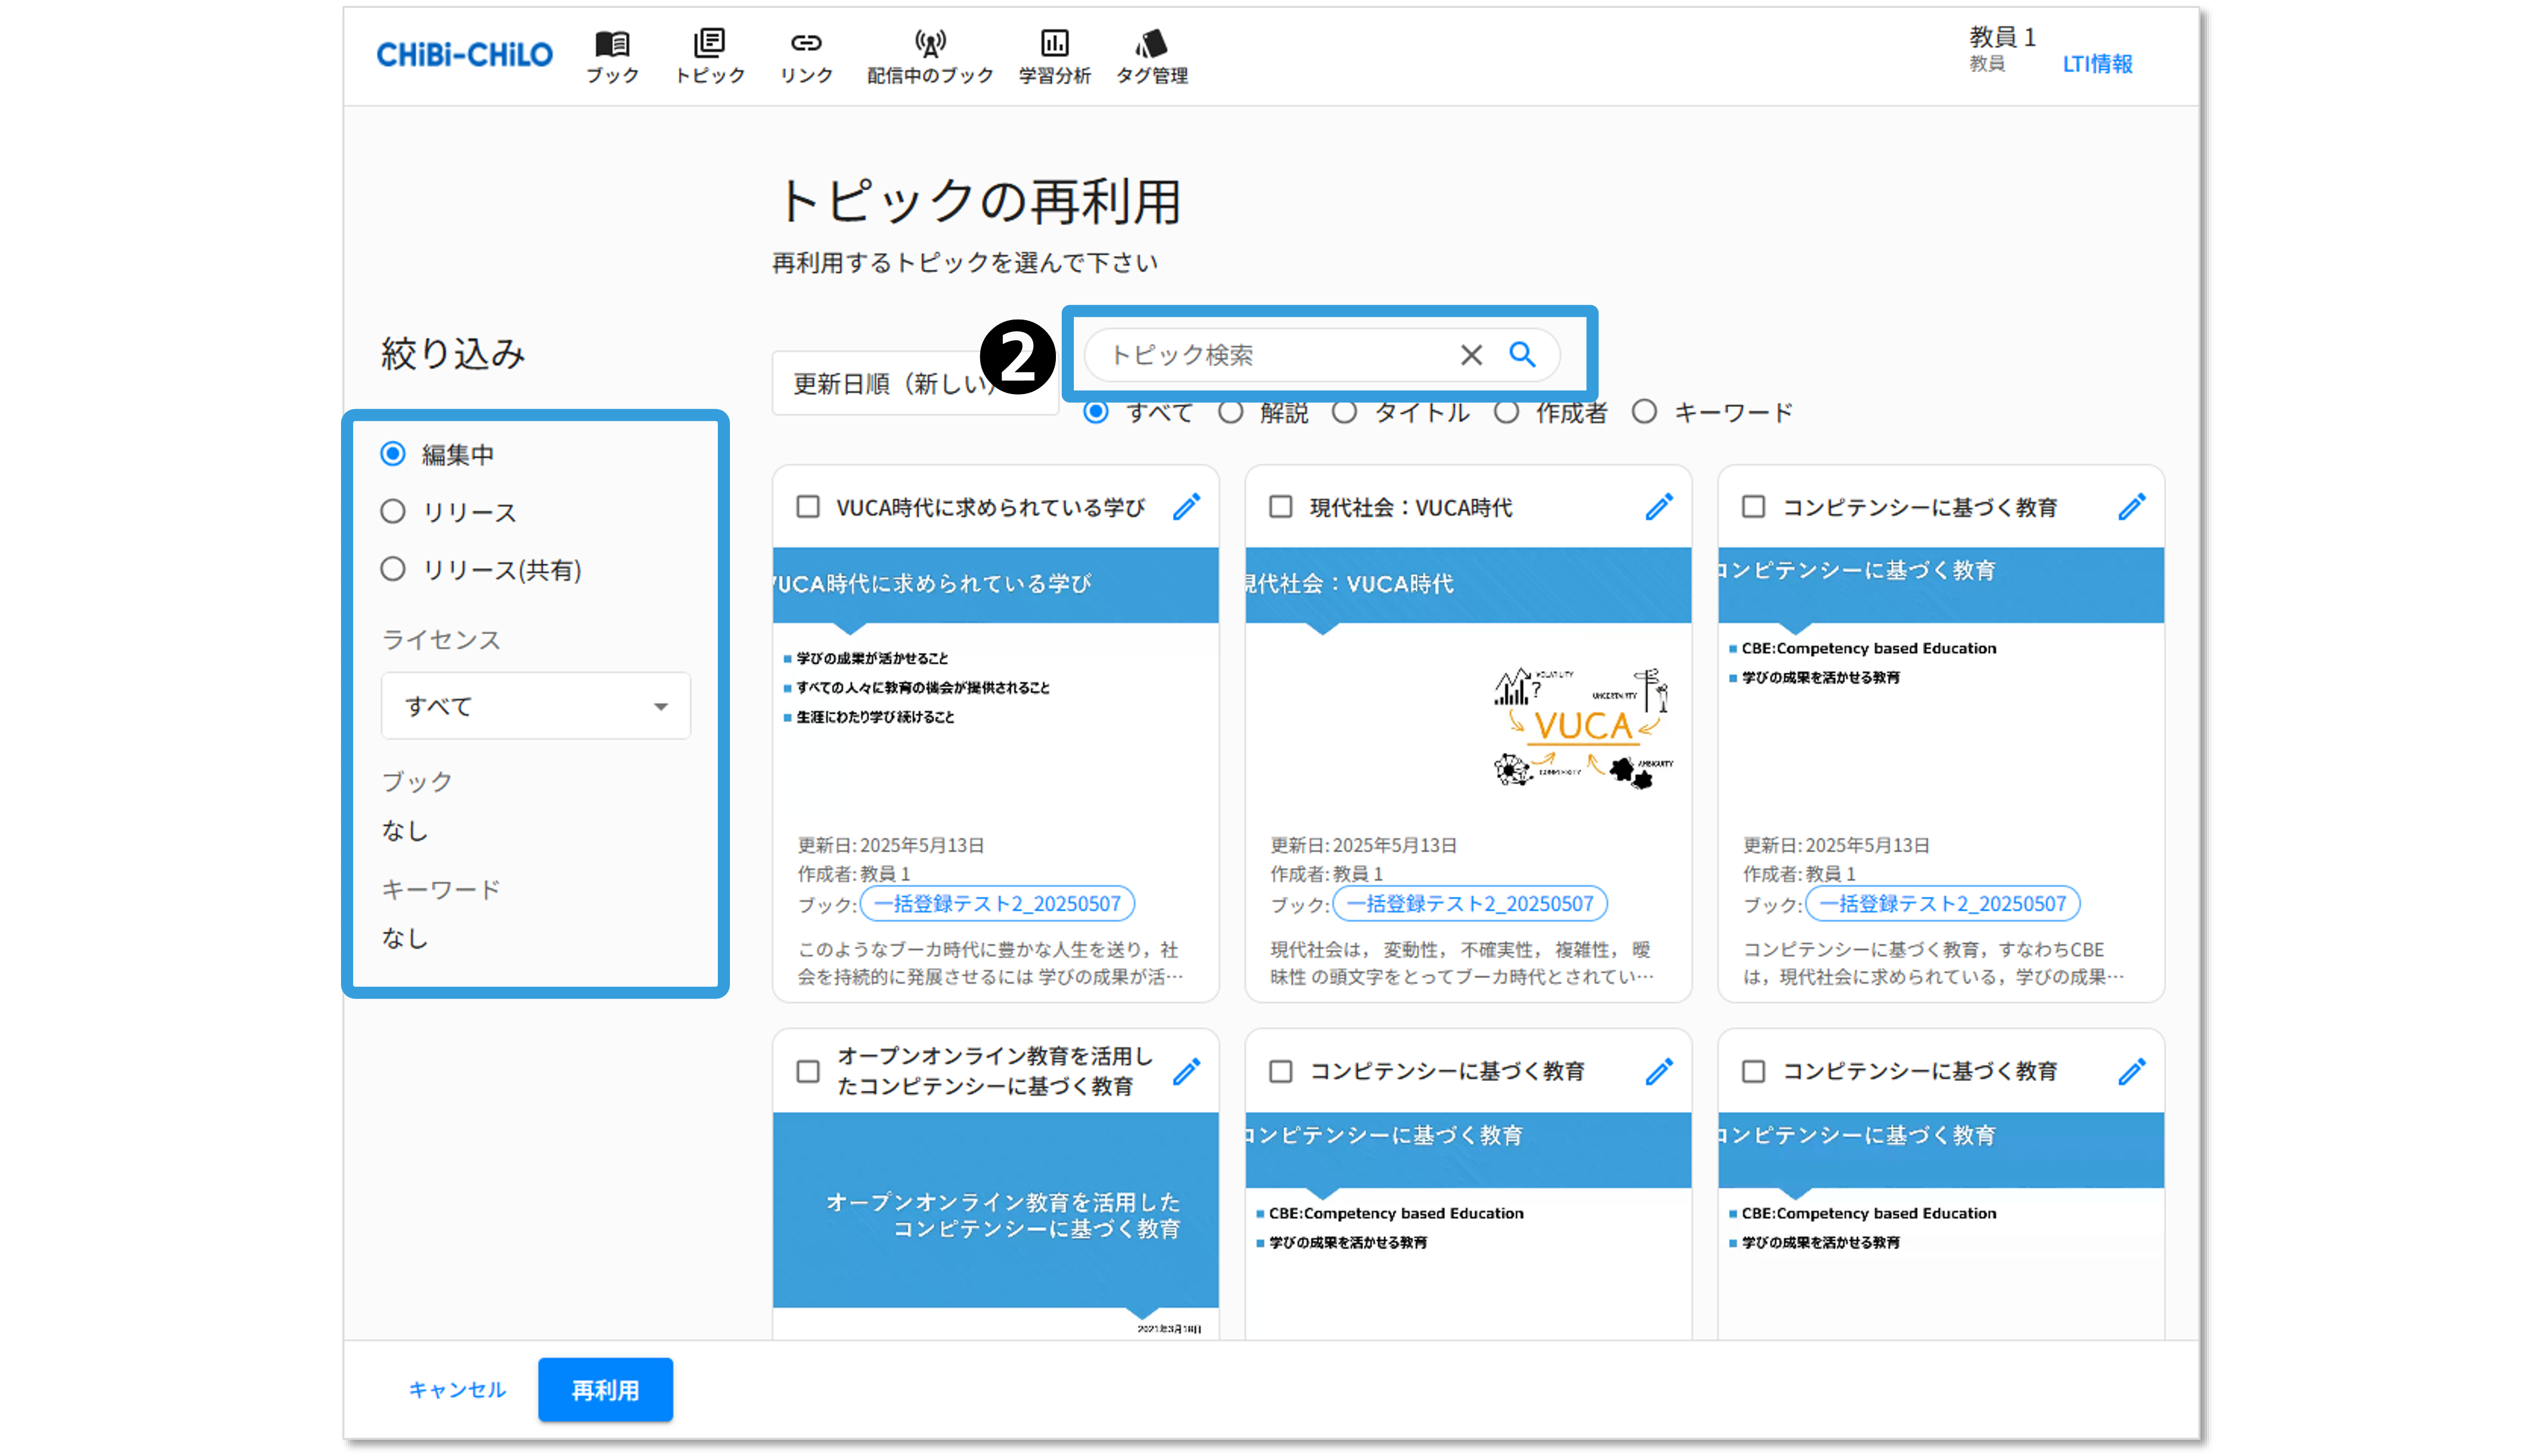
Task: Open the LTI情報 link
Action: [x=2097, y=64]
